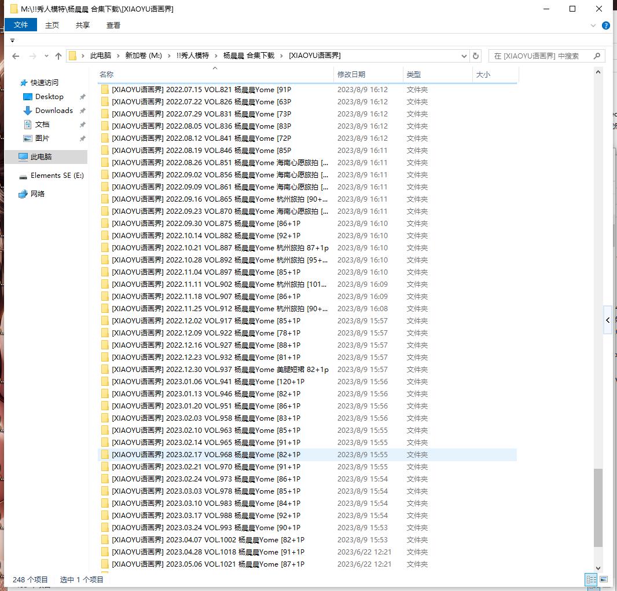The width and height of the screenshot is (617, 591).
Task: Click the pin icon beside Desktop
Action: coord(82,97)
